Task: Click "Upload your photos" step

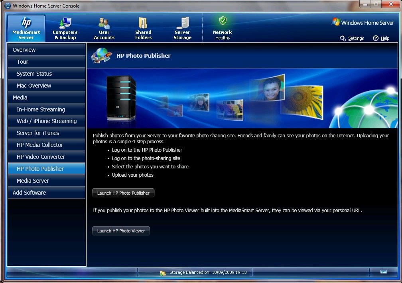Action: tap(132, 175)
